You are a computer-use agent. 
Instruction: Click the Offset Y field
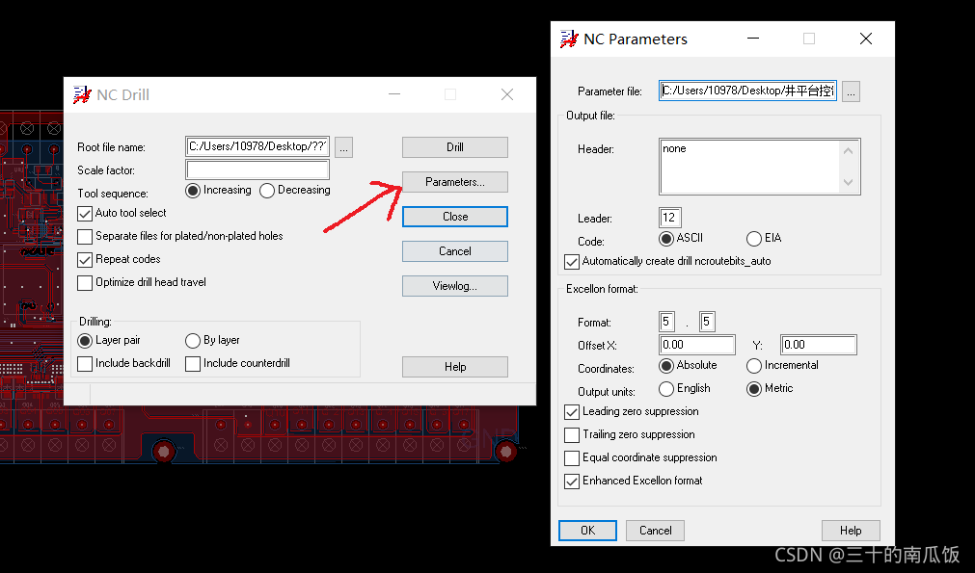(x=819, y=345)
